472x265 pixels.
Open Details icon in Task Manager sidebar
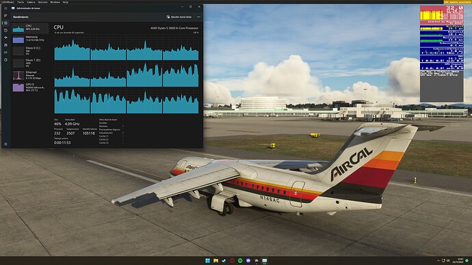tap(5, 53)
